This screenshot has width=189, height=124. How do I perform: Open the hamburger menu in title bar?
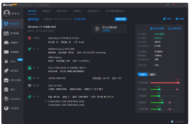[174, 5]
